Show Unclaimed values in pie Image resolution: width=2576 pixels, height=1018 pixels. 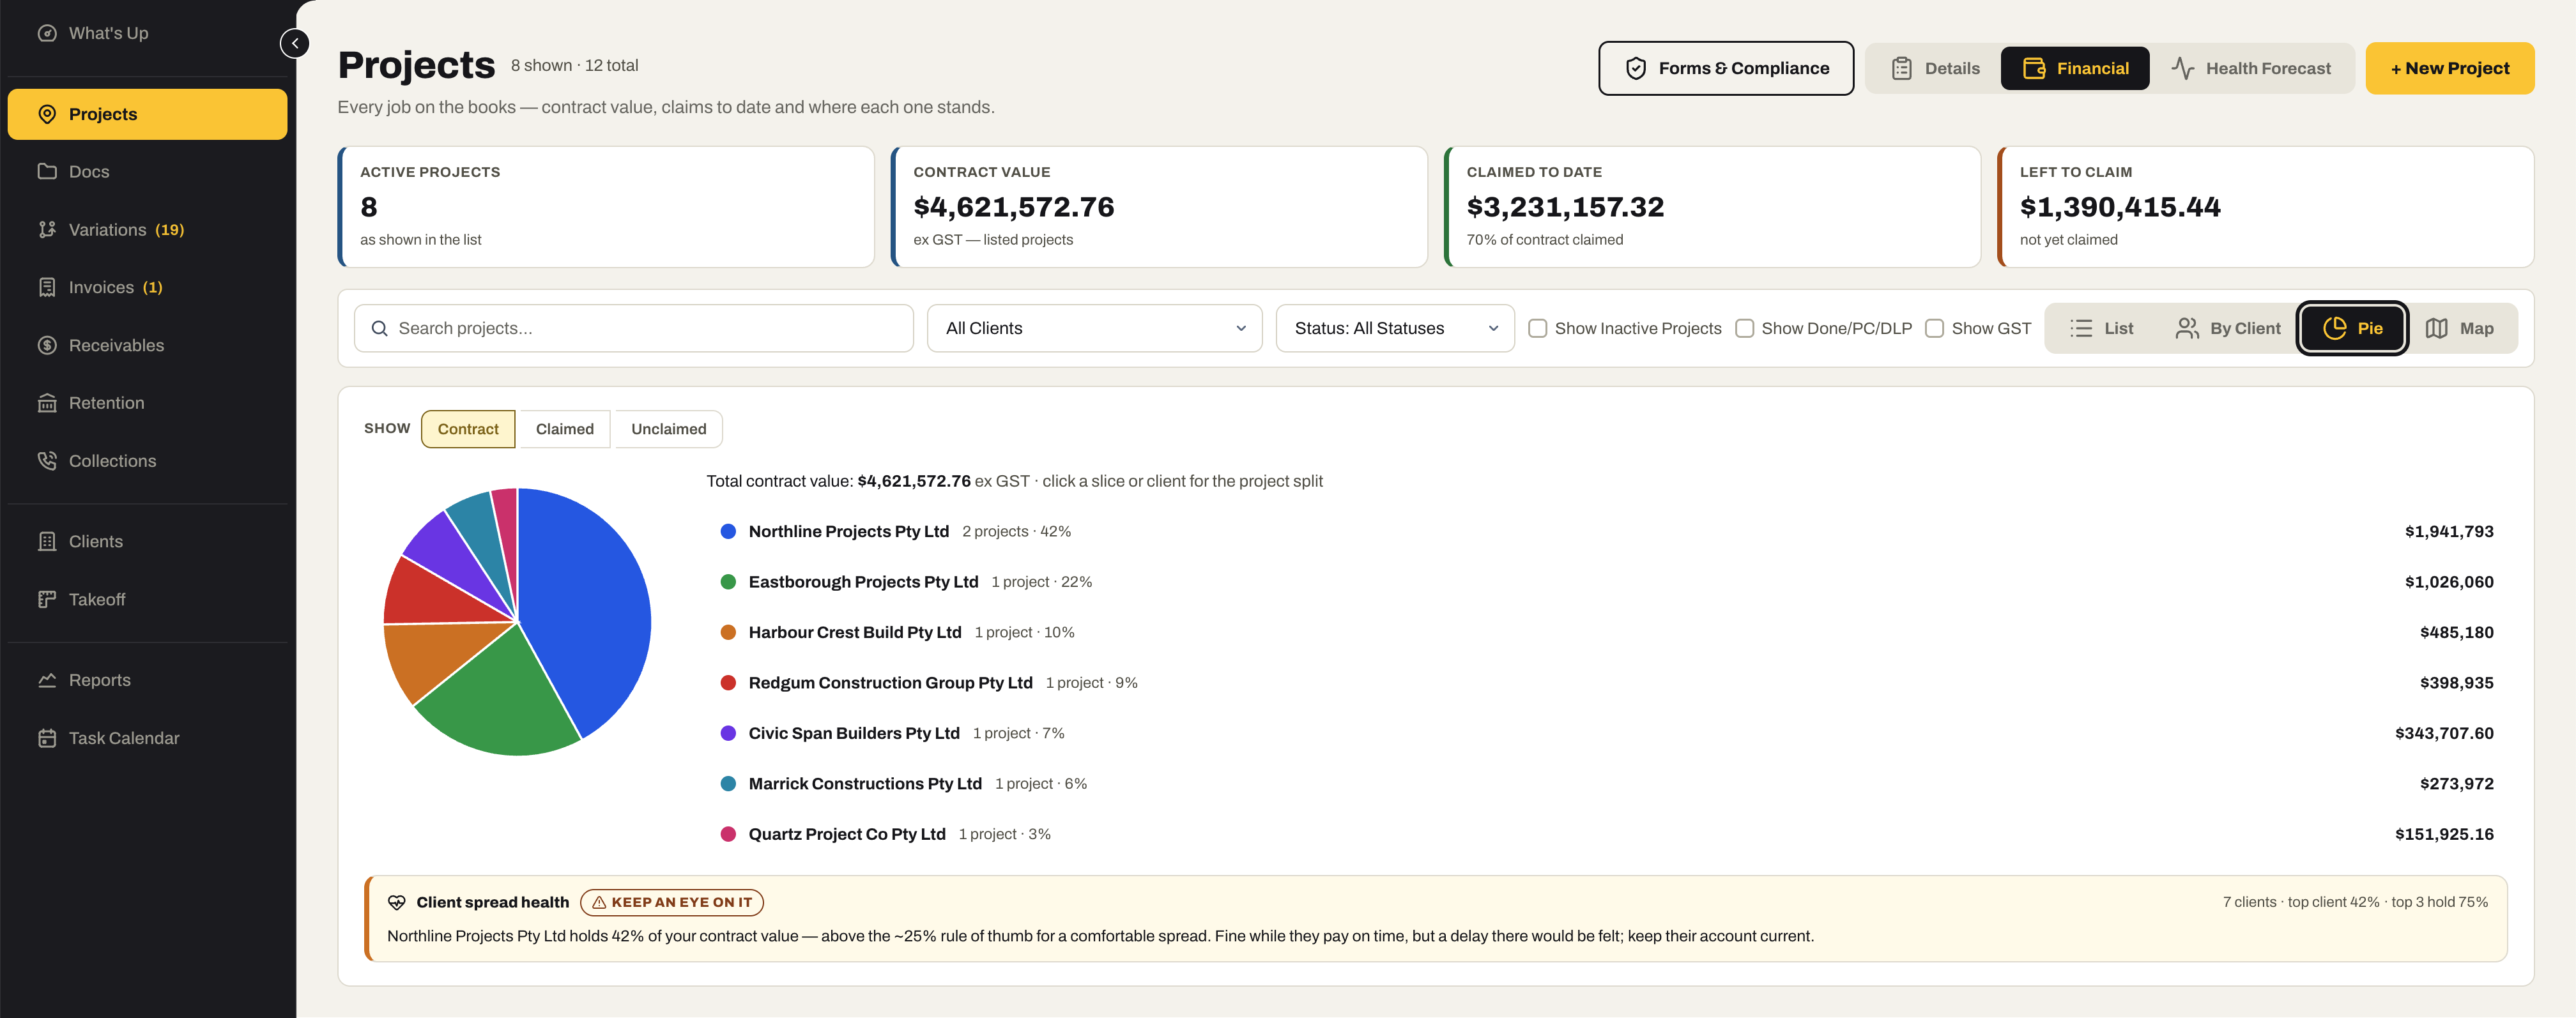click(669, 429)
